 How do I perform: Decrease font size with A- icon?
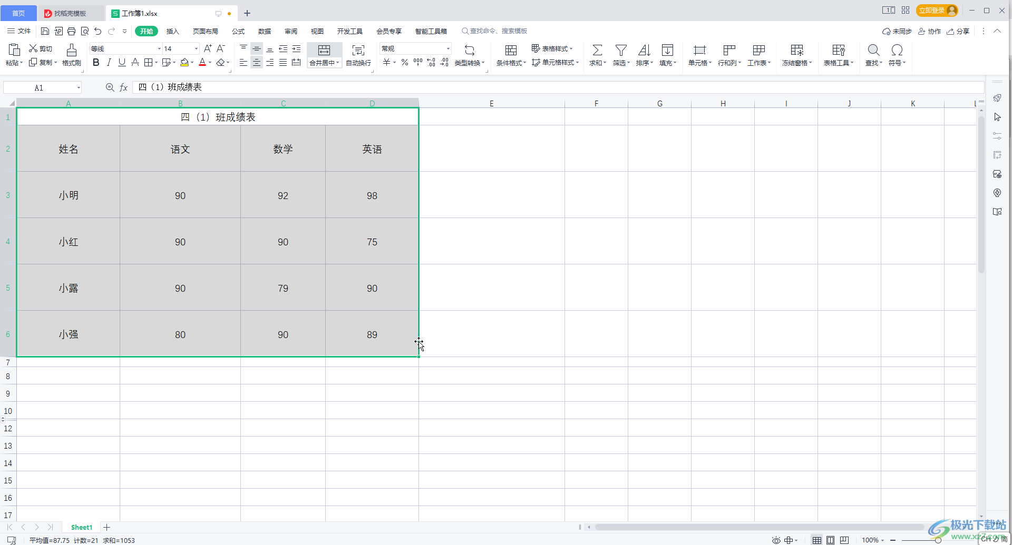pyautogui.click(x=221, y=48)
